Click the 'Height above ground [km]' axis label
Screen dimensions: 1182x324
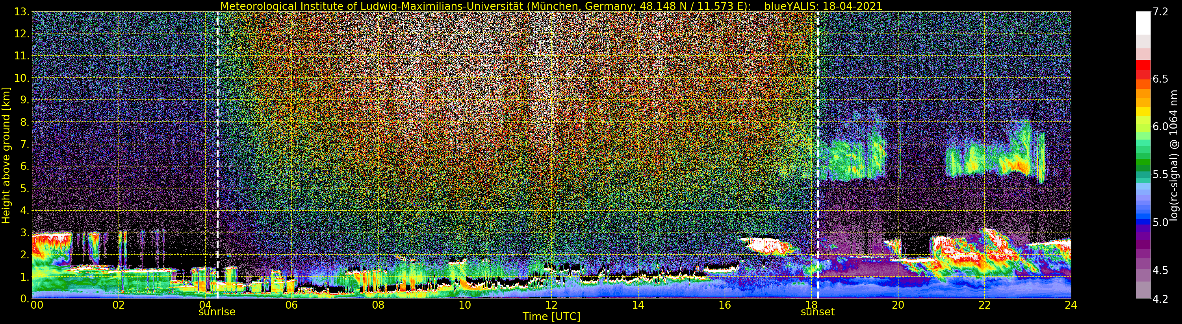[x=6, y=155]
